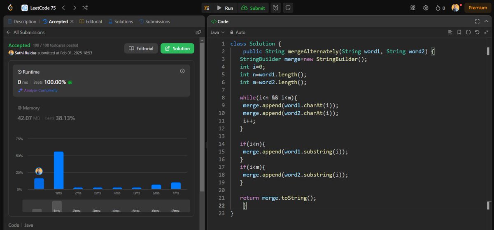494x230 pixels.
Task: Click the Runtime info icon
Action: point(182,71)
